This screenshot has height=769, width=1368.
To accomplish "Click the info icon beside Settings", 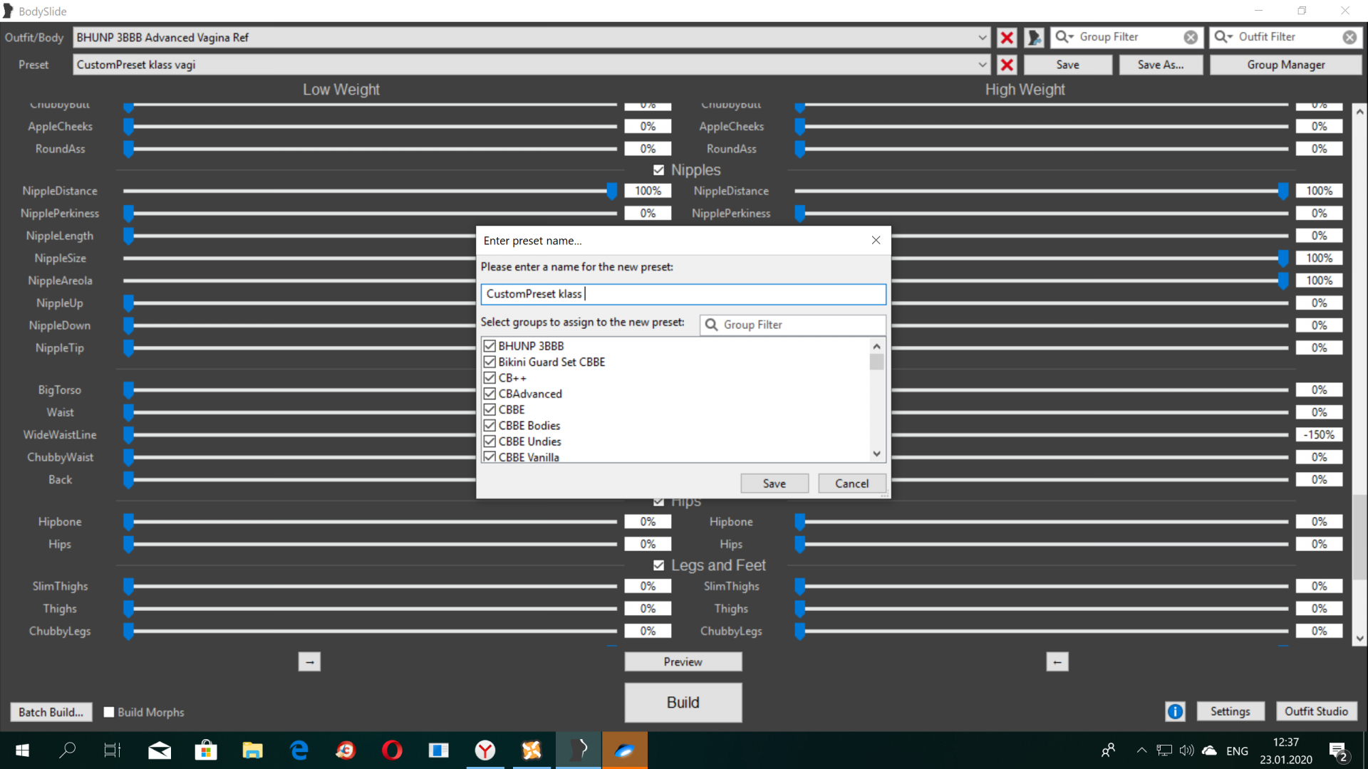I will [1175, 711].
